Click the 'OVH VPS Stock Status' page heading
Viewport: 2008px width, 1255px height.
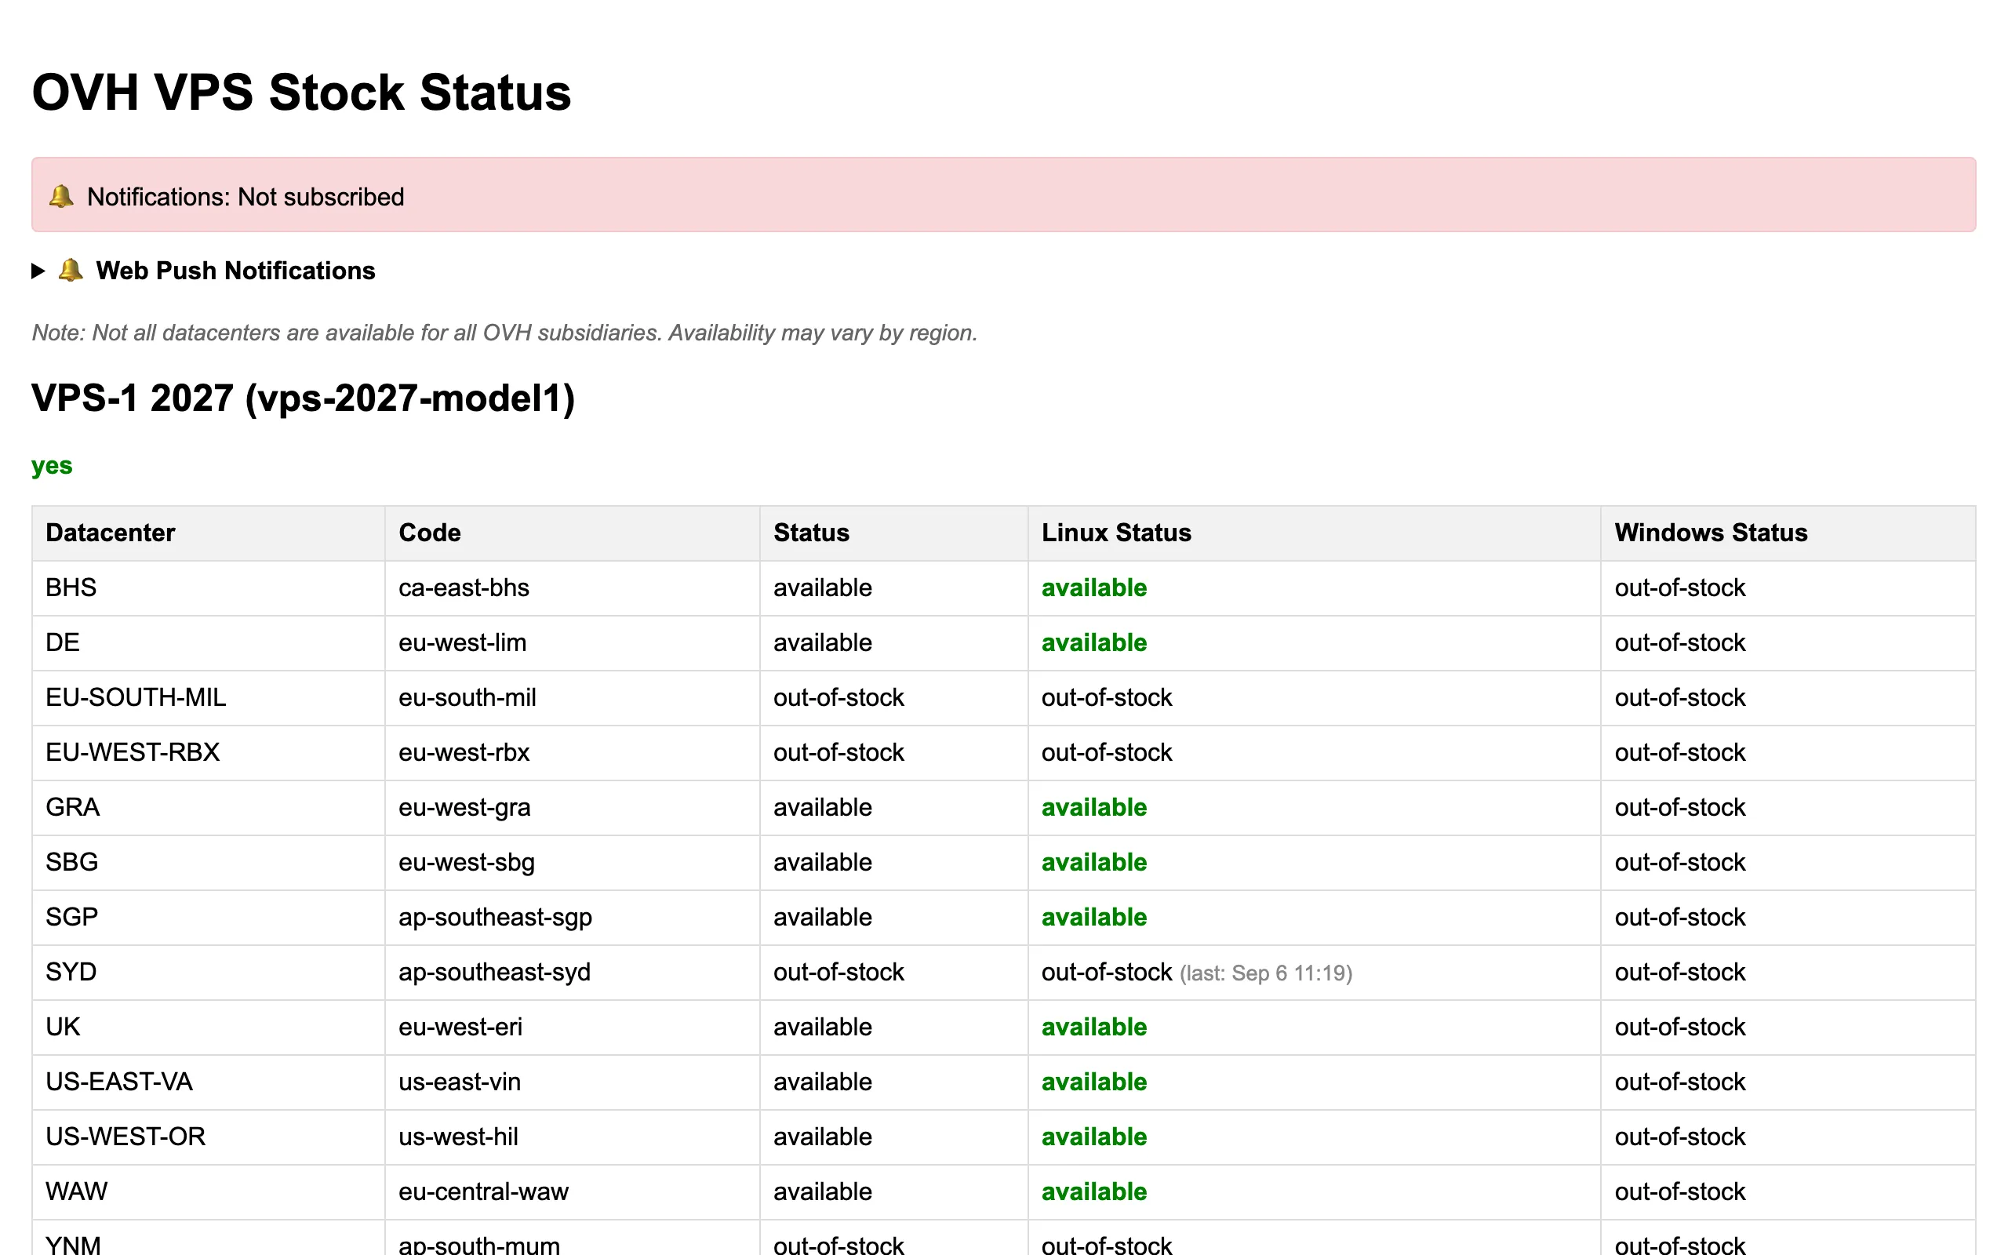[x=301, y=92]
